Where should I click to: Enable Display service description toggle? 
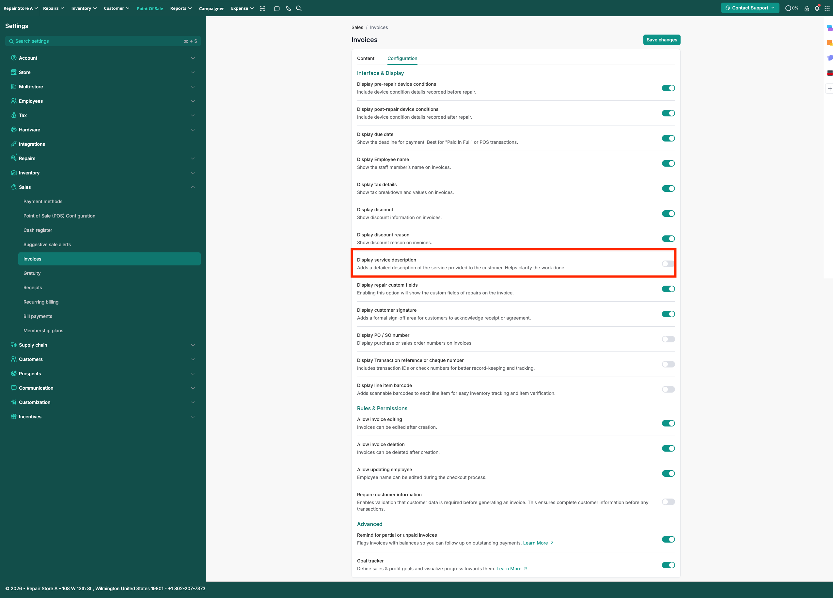pos(668,264)
